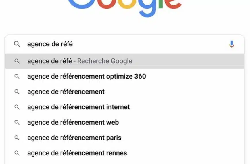250x164 pixels.
Task: Select the "agence de référencement" suggestion
Action: pyautogui.click(x=66, y=92)
